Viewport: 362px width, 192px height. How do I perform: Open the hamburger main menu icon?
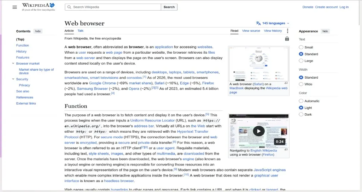coord(14,7)
